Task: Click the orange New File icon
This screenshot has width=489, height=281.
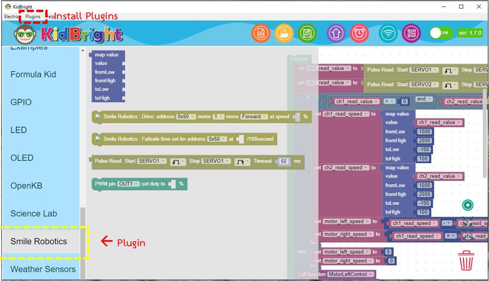Action: 261,33
